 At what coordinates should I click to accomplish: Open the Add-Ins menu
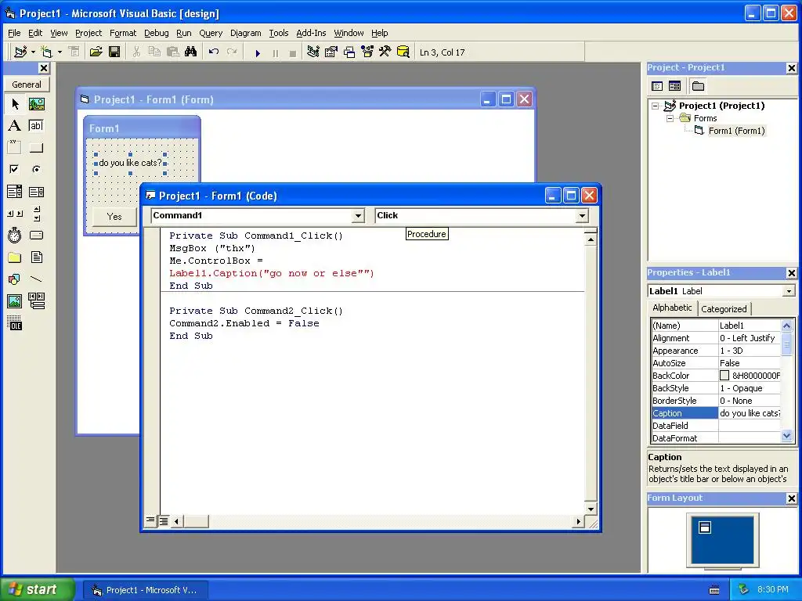pyautogui.click(x=311, y=33)
